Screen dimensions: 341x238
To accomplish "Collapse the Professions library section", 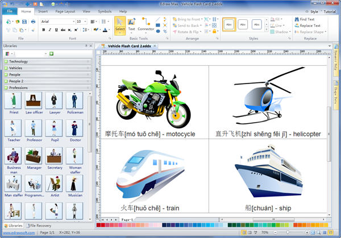I will (x=45, y=88).
